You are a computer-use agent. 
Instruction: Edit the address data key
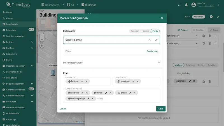click(x=83, y=93)
